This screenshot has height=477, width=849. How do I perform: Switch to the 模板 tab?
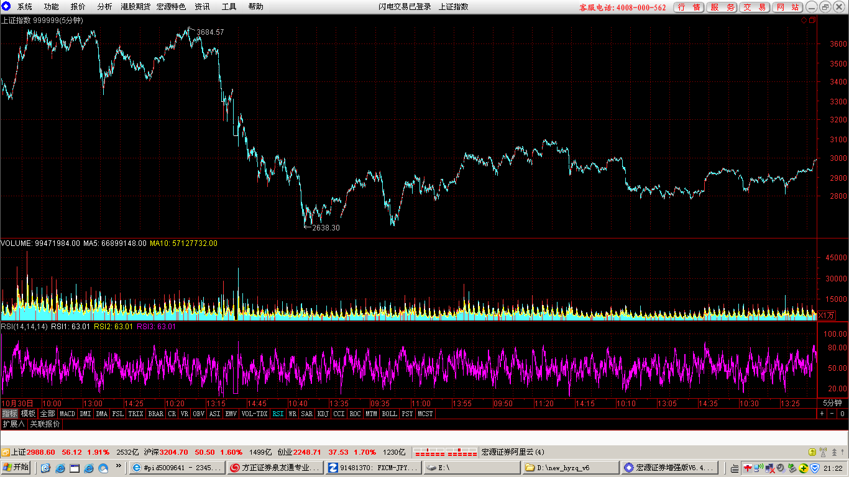(x=28, y=414)
